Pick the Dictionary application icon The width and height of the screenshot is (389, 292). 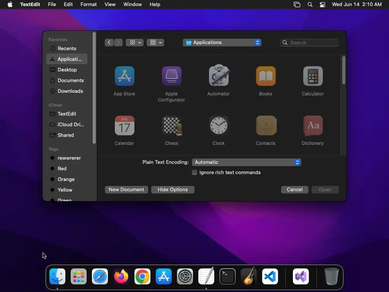click(313, 125)
